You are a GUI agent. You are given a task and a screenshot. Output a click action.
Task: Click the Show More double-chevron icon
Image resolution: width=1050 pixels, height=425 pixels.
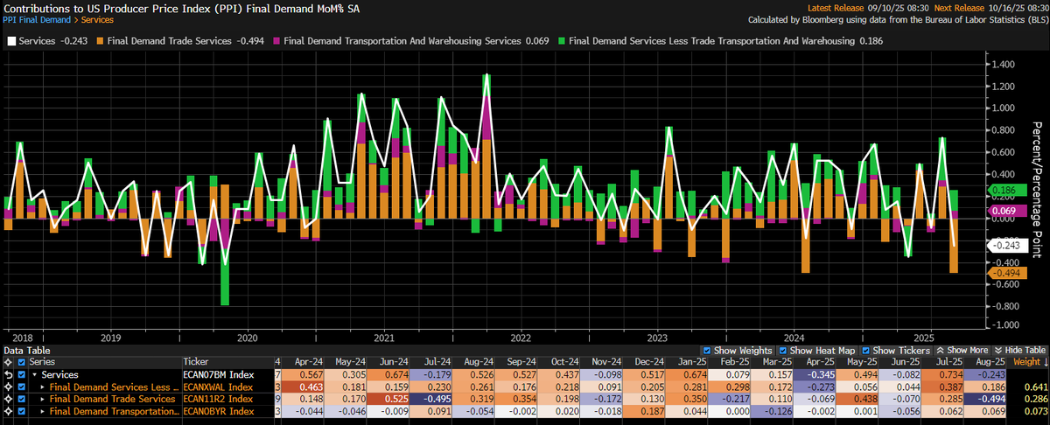(x=939, y=350)
